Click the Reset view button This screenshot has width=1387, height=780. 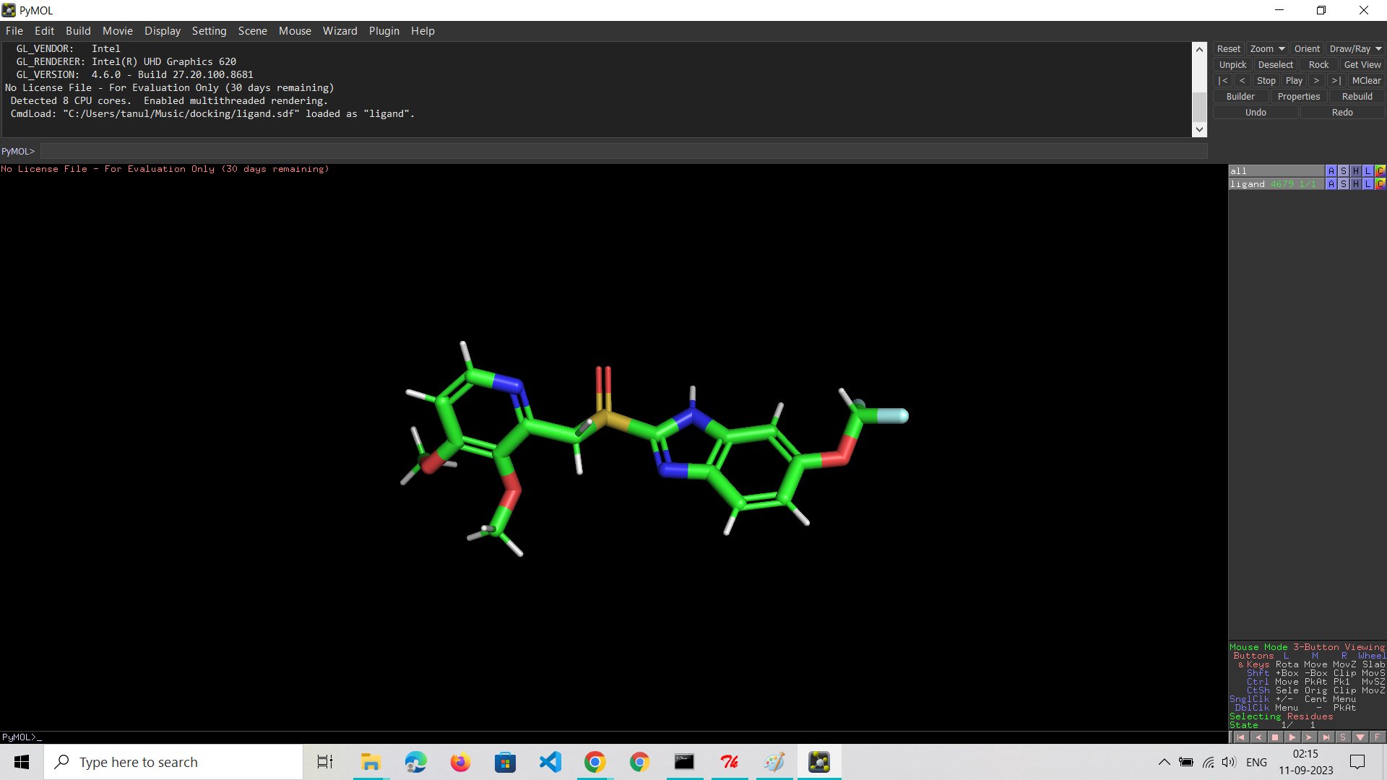1228,49
